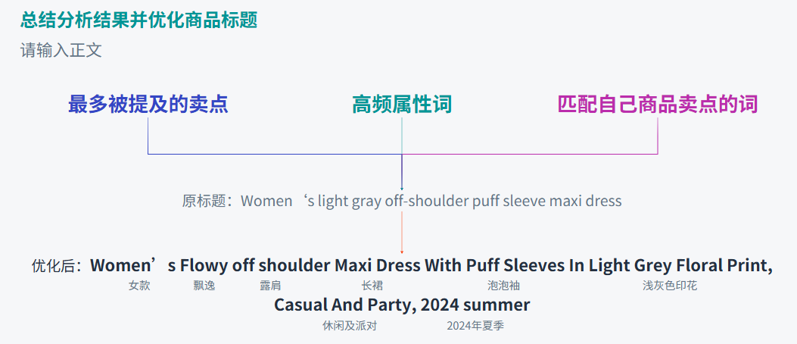
Task: Click the 飘逸 annotation
Action: [x=204, y=286]
